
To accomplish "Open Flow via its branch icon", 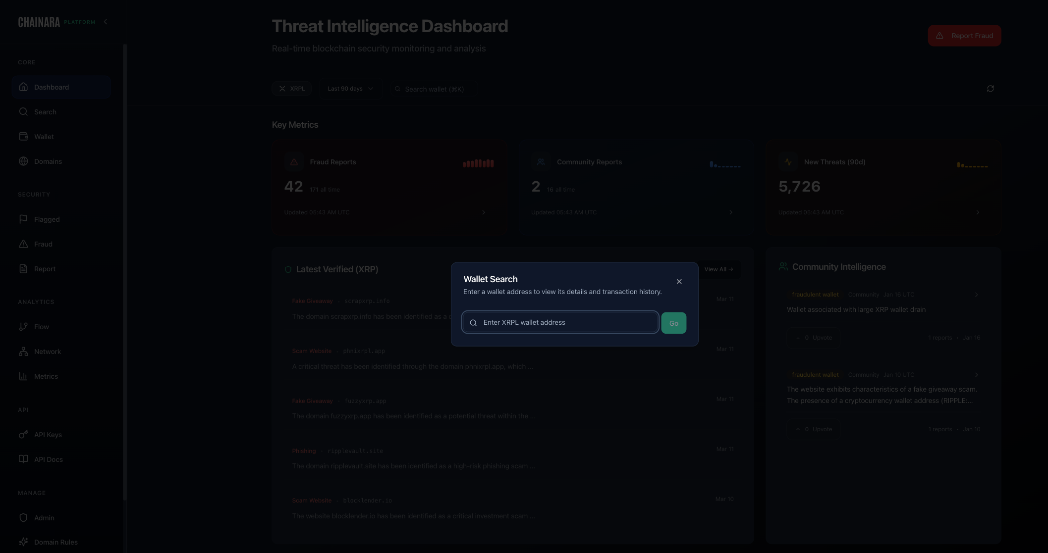I will [x=23, y=326].
